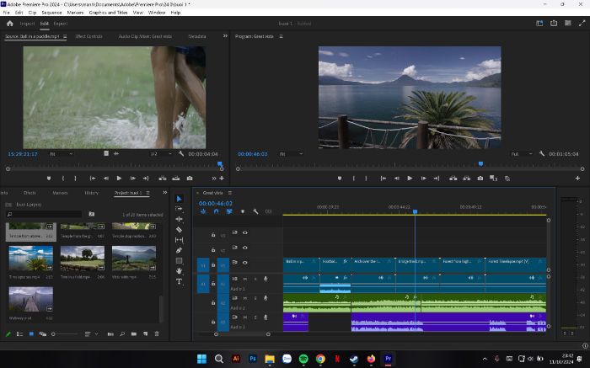
Task: Select the Rectangle tool
Action: click(x=179, y=260)
